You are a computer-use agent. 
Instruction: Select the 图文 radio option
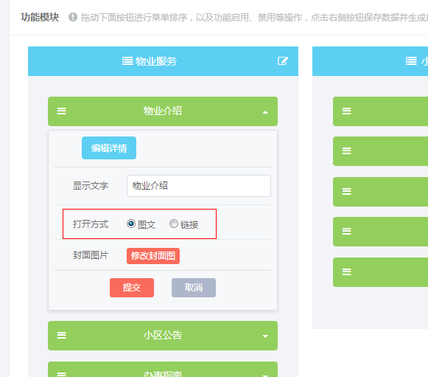click(x=131, y=224)
